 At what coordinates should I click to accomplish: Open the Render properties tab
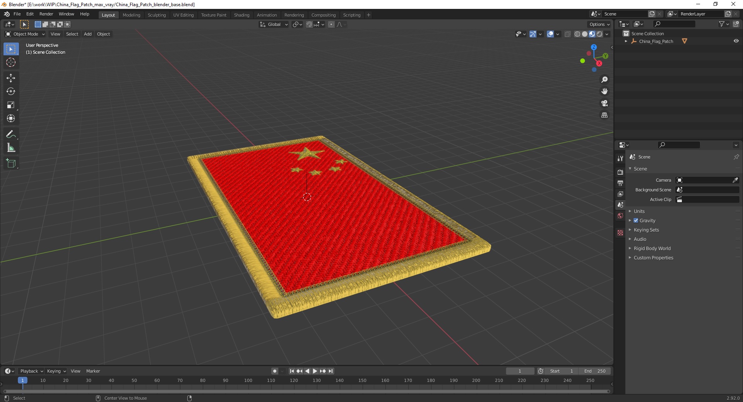point(620,172)
